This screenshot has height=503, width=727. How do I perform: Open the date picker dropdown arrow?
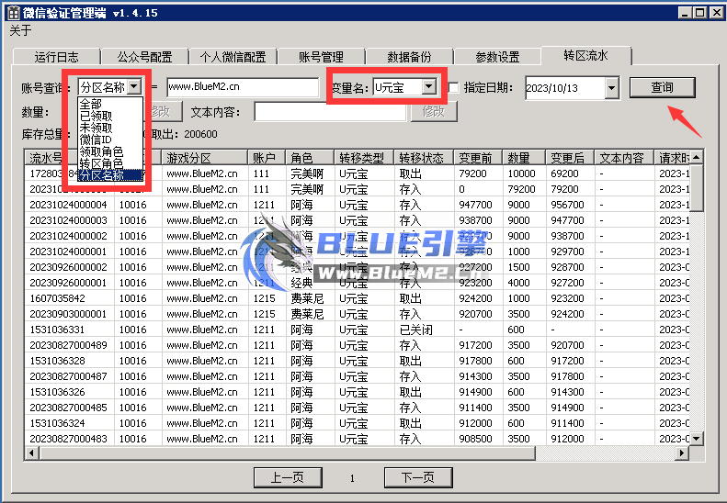click(x=611, y=87)
